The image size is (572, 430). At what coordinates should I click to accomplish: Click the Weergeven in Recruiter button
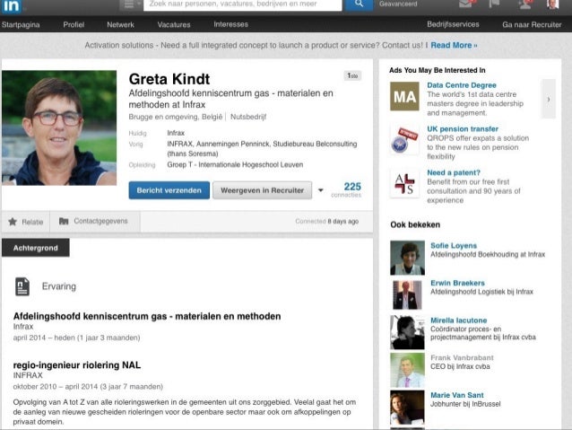263,190
